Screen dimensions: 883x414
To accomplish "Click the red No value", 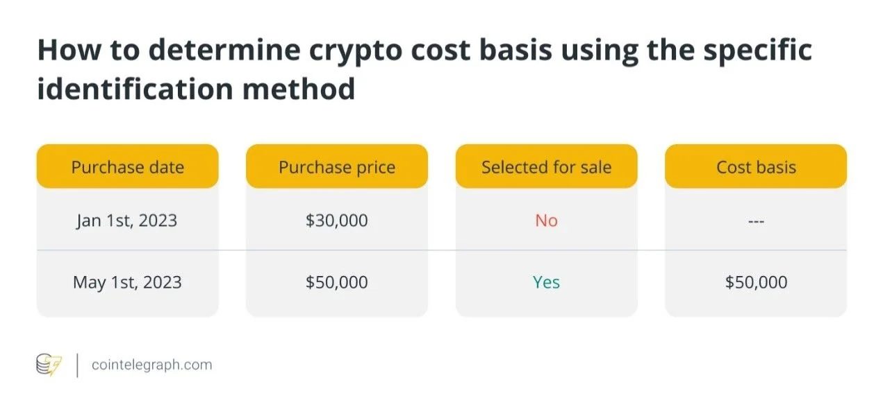I will [x=547, y=221].
